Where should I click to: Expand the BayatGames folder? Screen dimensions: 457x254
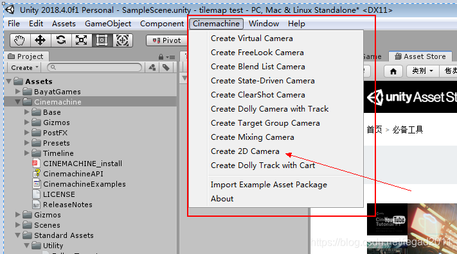pos(17,92)
